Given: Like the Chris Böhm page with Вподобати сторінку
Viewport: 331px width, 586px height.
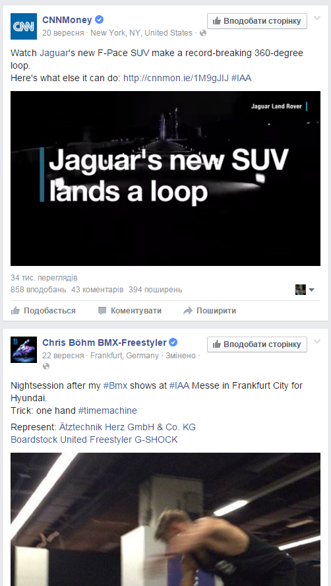Looking at the screenshot, I should [x=257, y=344].
